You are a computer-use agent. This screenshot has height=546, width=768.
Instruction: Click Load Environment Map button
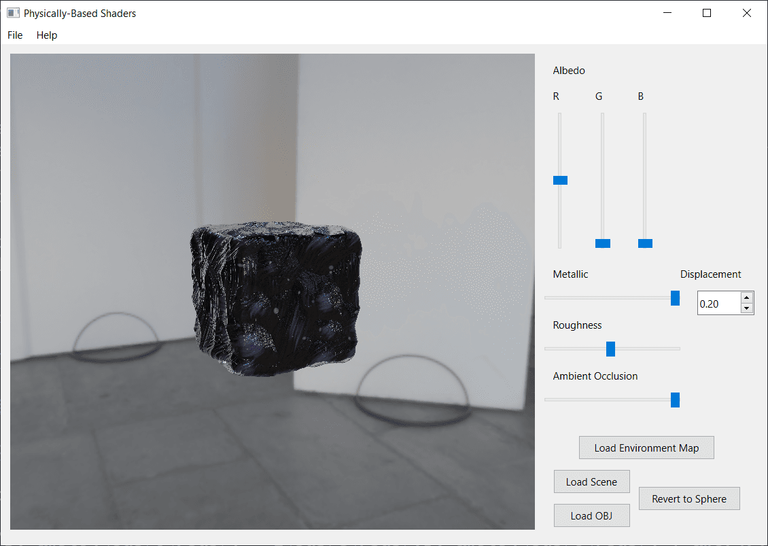coord(646,448)
